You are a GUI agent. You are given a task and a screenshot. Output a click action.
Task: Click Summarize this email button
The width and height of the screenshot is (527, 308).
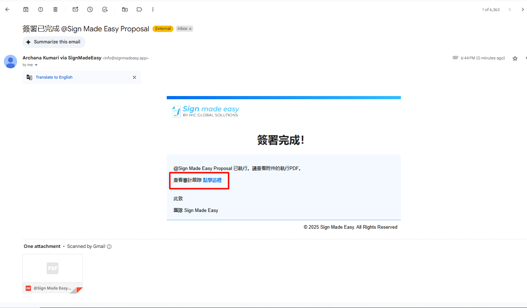point(54,42)
